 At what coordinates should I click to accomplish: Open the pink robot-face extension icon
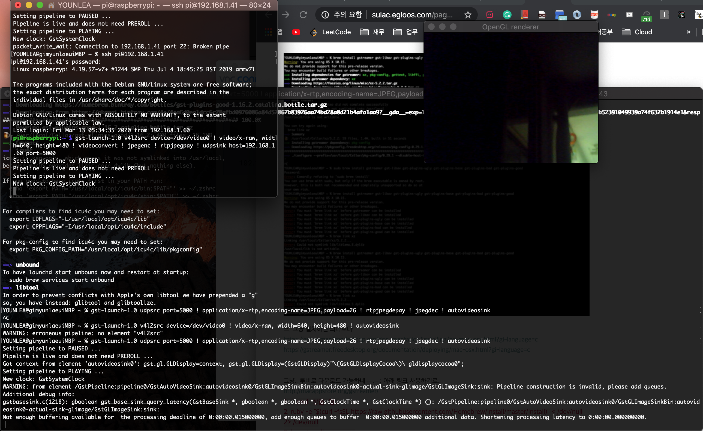point(489,14)
